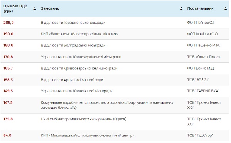Image resolution: width=231 pixels, height=143 pixels.
Task: Click 'Відділ освіти Арцизької міської ради'
Action: click(72, 80)
